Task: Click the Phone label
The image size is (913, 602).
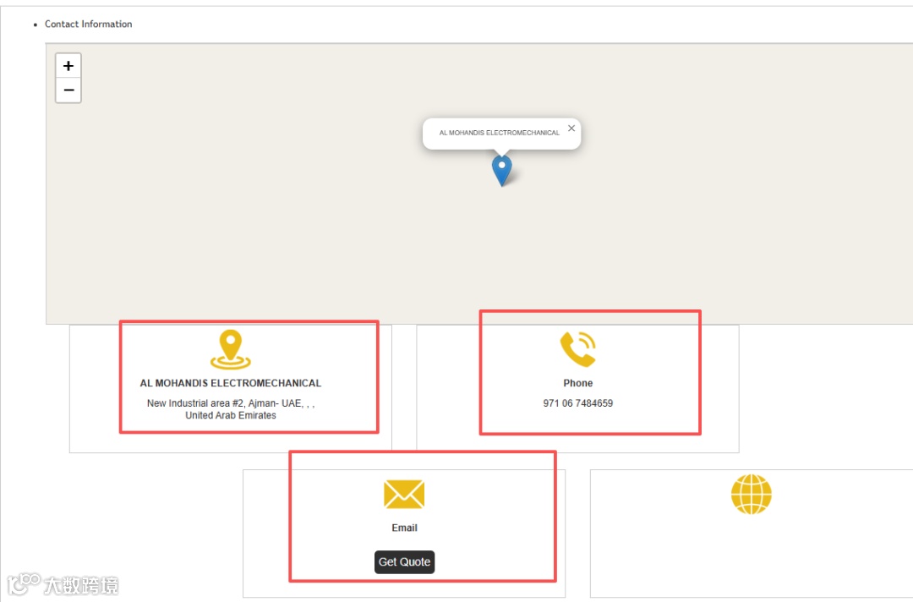Action: (x=577, y=383)
